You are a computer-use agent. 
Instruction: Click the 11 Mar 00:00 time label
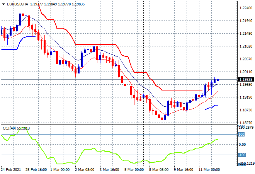[209, 170]
